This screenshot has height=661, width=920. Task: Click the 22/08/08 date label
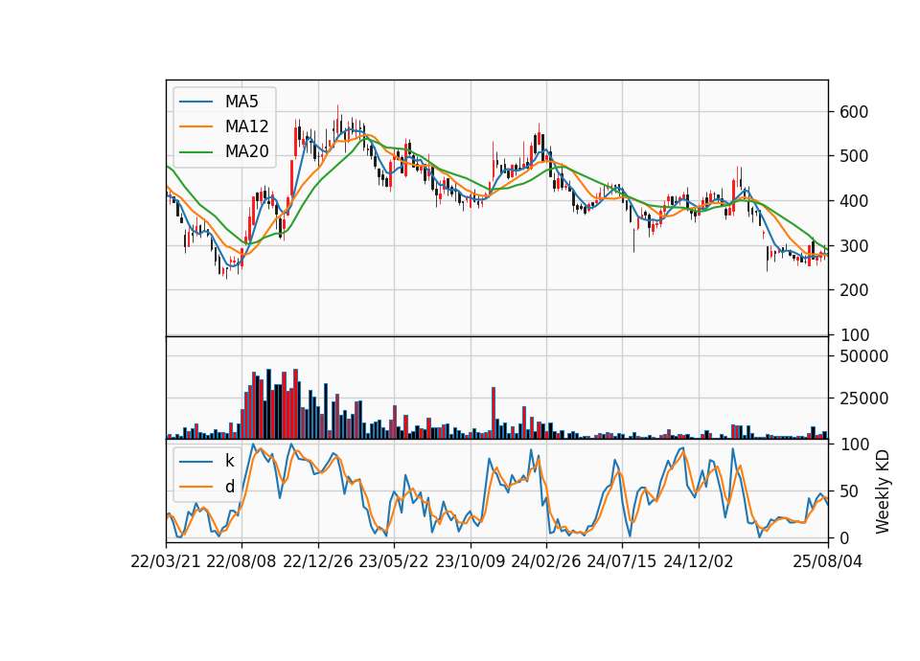click(x=241, y=561)
